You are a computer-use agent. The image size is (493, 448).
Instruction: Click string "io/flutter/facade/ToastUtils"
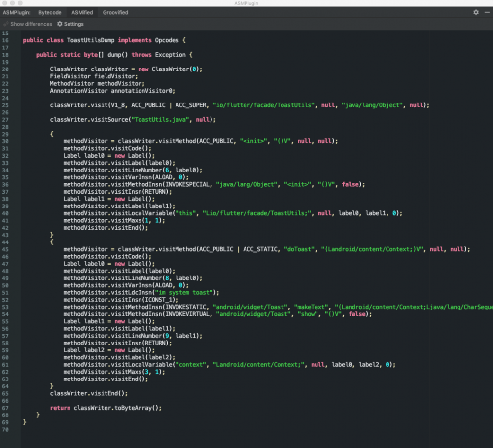[x=264, y=105]
